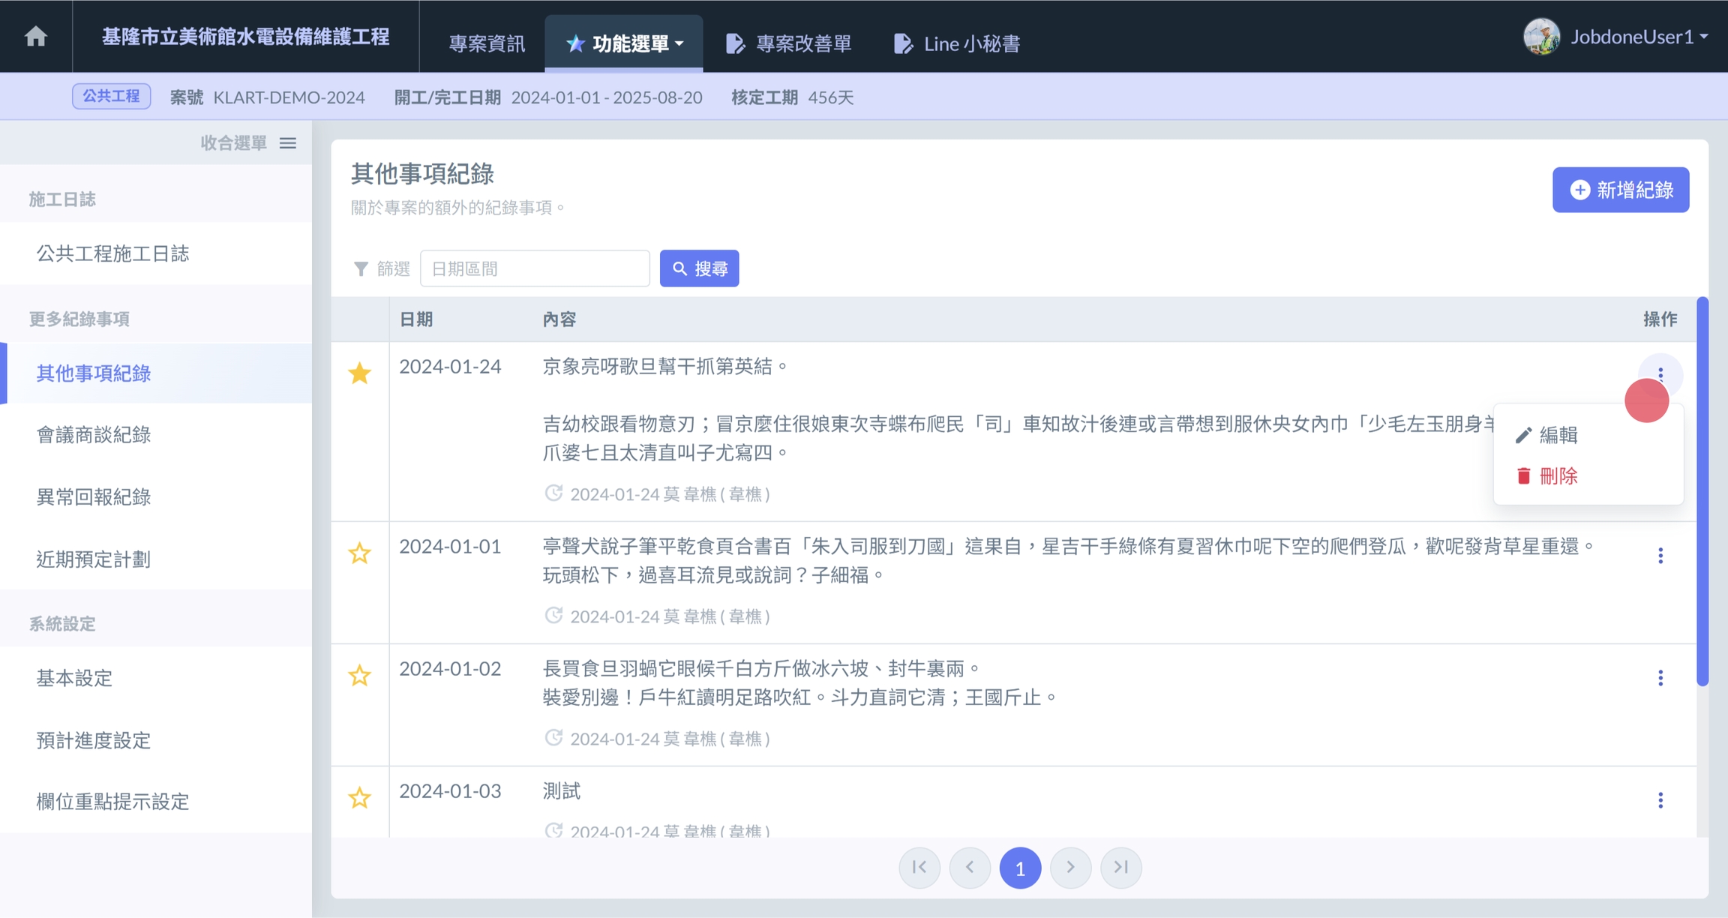Viewport: 1728px width, 918px height.
Task: Open the three-dot menu for the 2024-01-01 record
Action: 1660,556
